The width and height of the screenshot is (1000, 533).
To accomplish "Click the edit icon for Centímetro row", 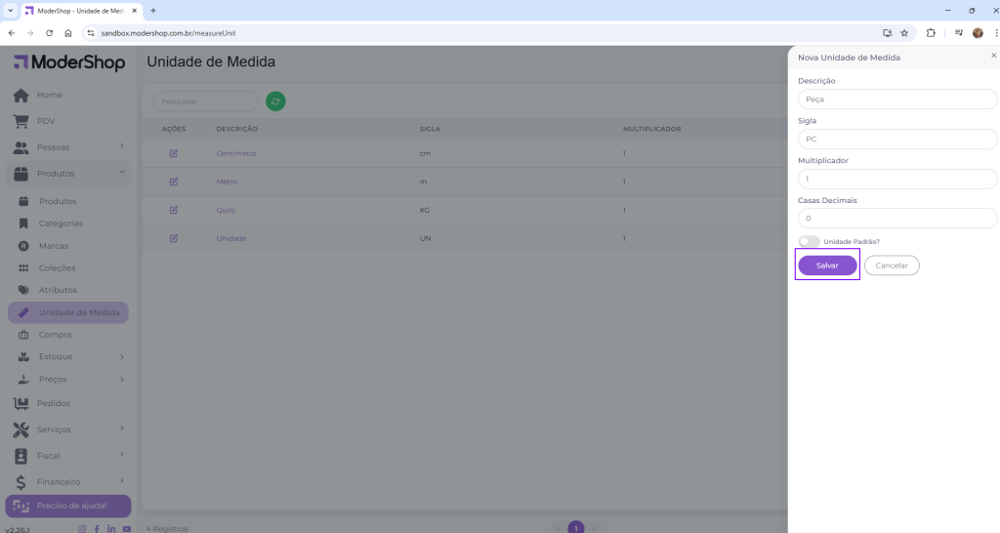I will point(174,153).
